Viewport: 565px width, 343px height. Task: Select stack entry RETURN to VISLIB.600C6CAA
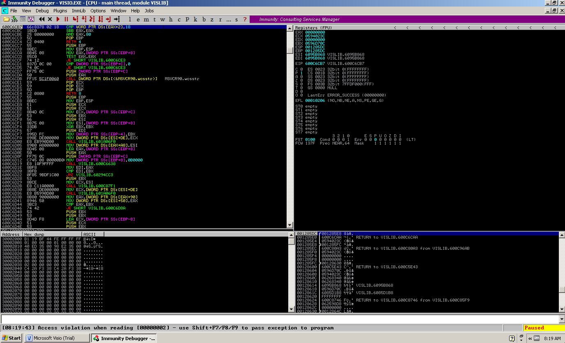pyautogui.click(x=427, y=237)
